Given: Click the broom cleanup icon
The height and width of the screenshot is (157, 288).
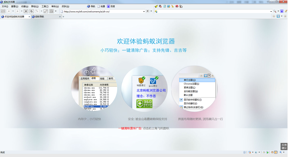Looking at the screenshot, I should click(172, 6).
